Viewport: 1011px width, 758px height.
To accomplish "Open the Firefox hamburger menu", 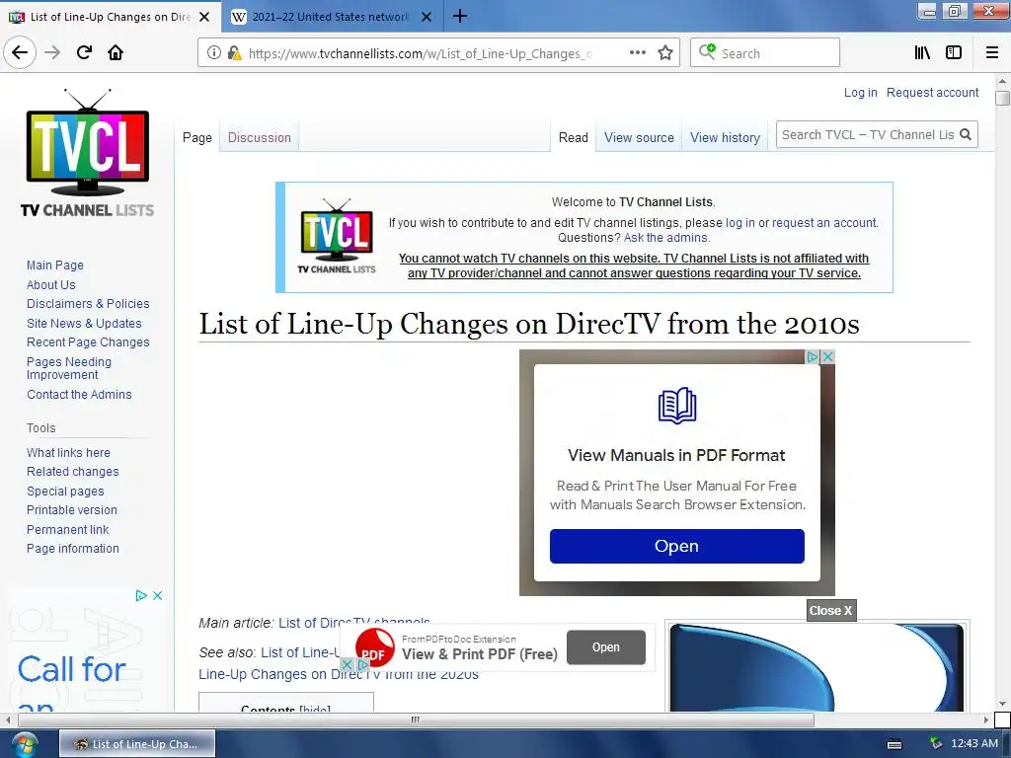I will (x=992, y=53).
